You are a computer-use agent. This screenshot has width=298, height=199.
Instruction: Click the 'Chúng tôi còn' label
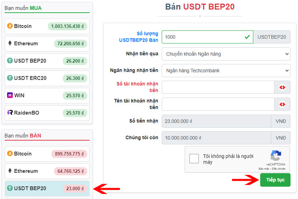pos(142,137)
